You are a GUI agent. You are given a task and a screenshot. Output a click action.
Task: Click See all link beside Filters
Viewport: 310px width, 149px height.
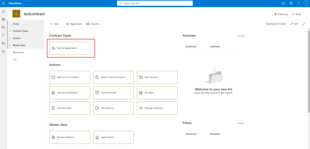[x=241, y=123]
